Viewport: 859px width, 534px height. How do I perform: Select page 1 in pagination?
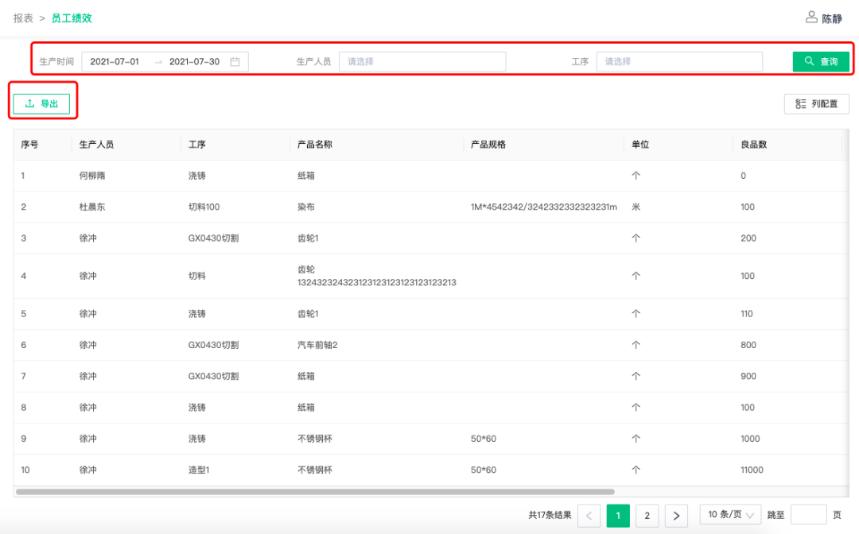(x=618, y=516)
